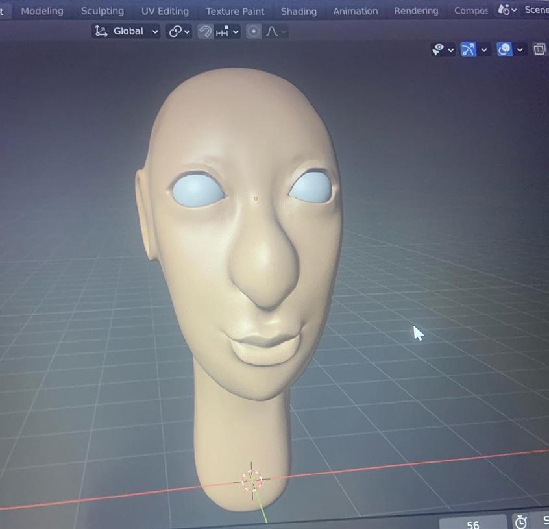549x529 pixels.
Task: Click the 3D cursor at the neck base
Action: 252,481
